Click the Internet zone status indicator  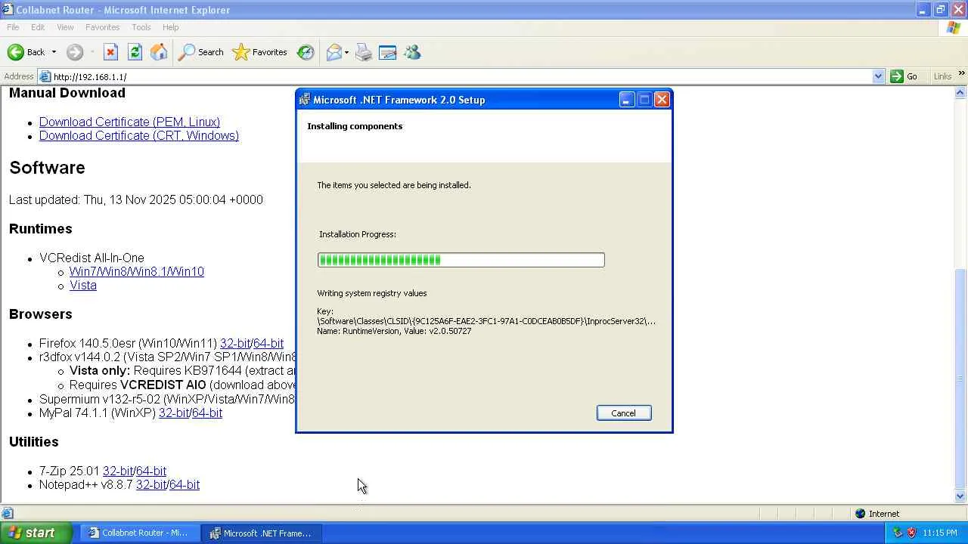[x=877, y=514]
